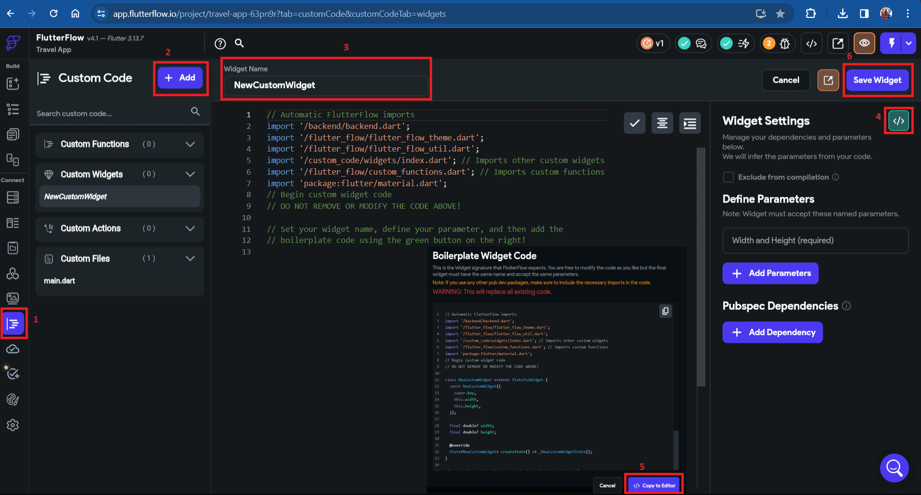This screenshot has height=495, width=921.
Task: Open the browser extensions puzzle icon
Action: (811, 13)
